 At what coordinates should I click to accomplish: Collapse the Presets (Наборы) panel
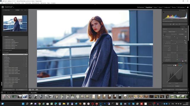tap(4, 37)
